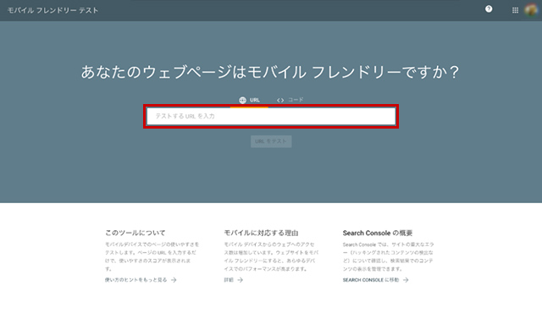Open the 詳細 link

[x=234, y=280]
